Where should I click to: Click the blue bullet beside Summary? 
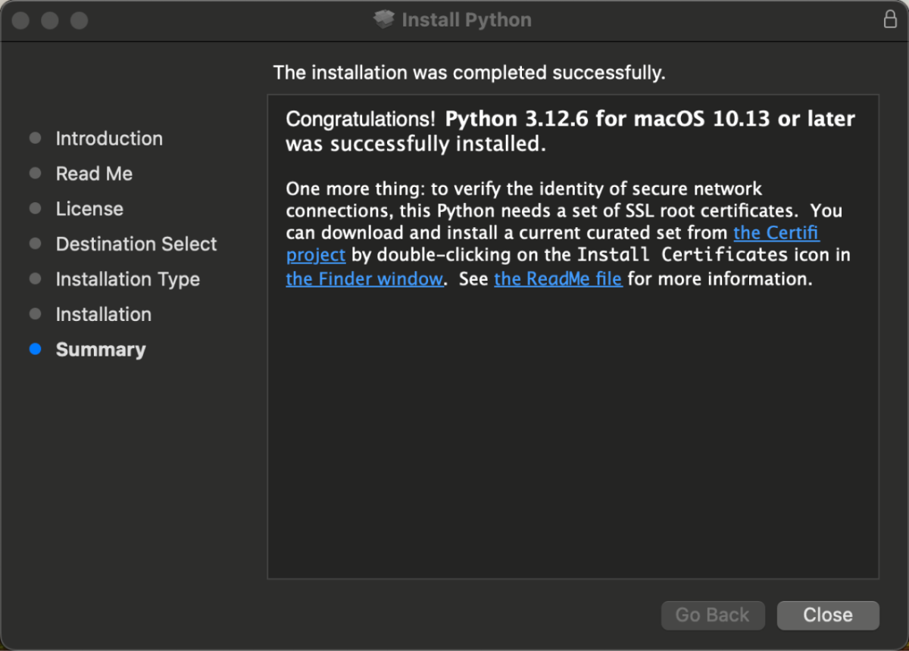click(x=35, y=349)
